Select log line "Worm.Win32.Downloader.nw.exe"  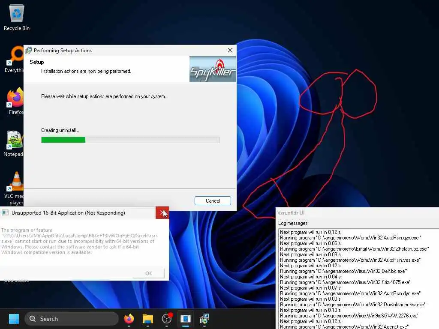pos(353,305)
